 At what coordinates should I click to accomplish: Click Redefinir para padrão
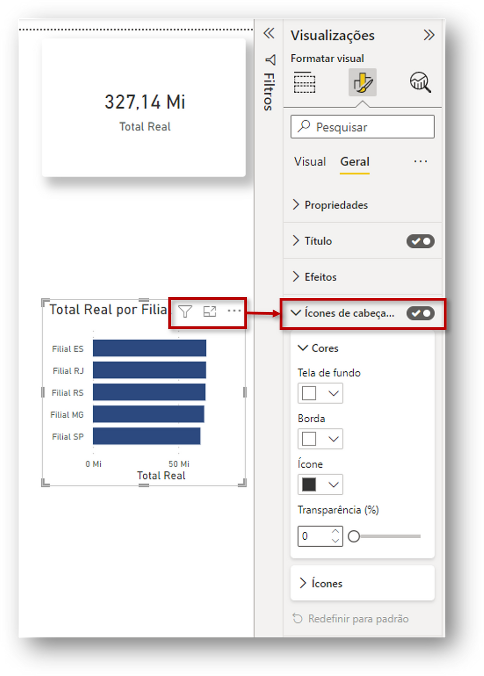point(351,619)
